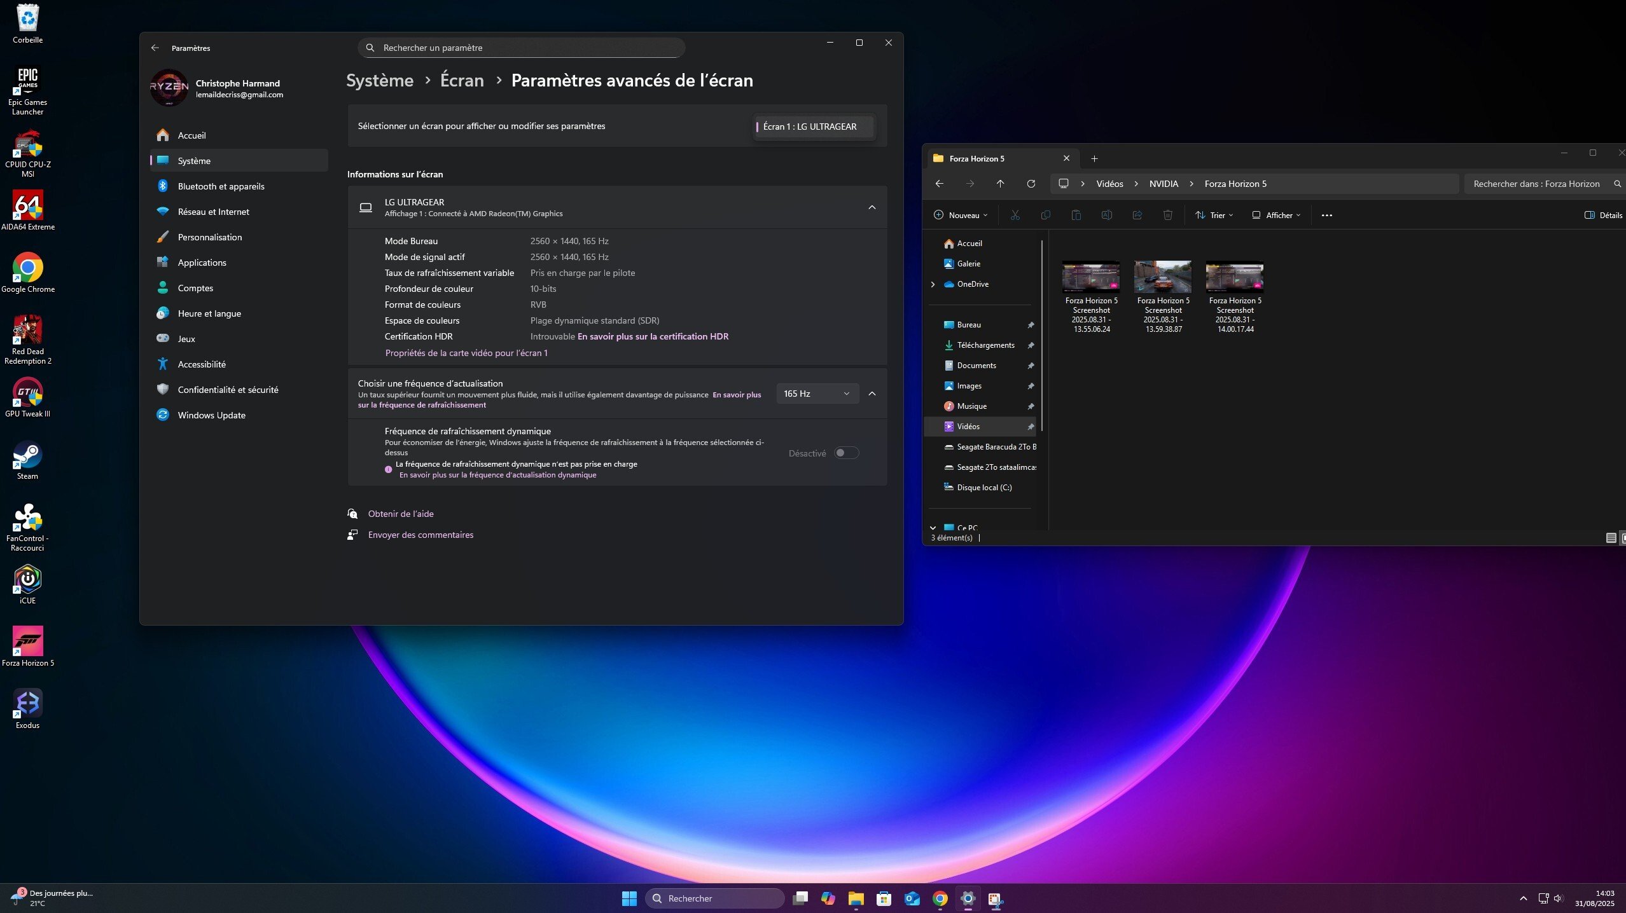Launch Epic Games Launcher from desktop

click(28, 91)
